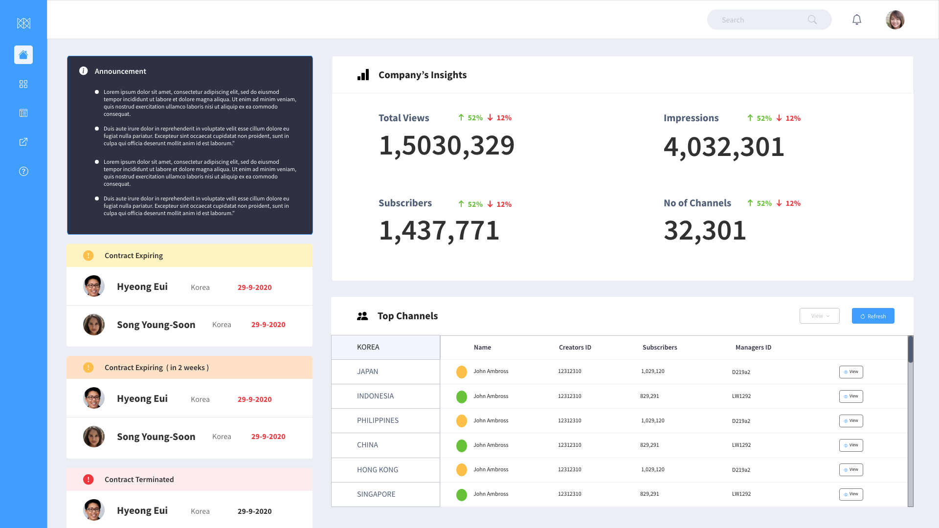
Task: Click the Announcement info icon
Action: coord(84,71)
